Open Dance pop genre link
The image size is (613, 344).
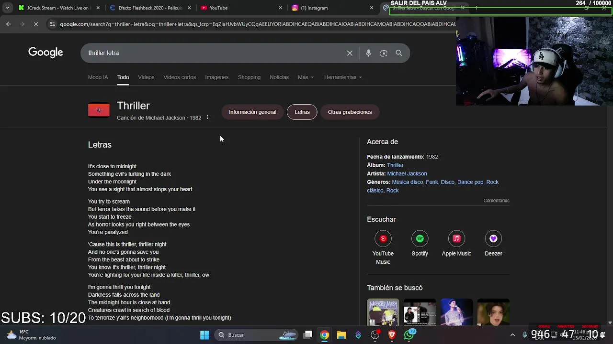470,182
